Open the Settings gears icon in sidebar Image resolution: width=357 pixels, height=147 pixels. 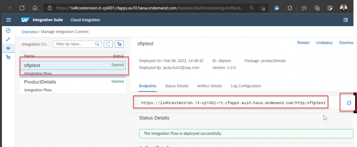(8, 57)
